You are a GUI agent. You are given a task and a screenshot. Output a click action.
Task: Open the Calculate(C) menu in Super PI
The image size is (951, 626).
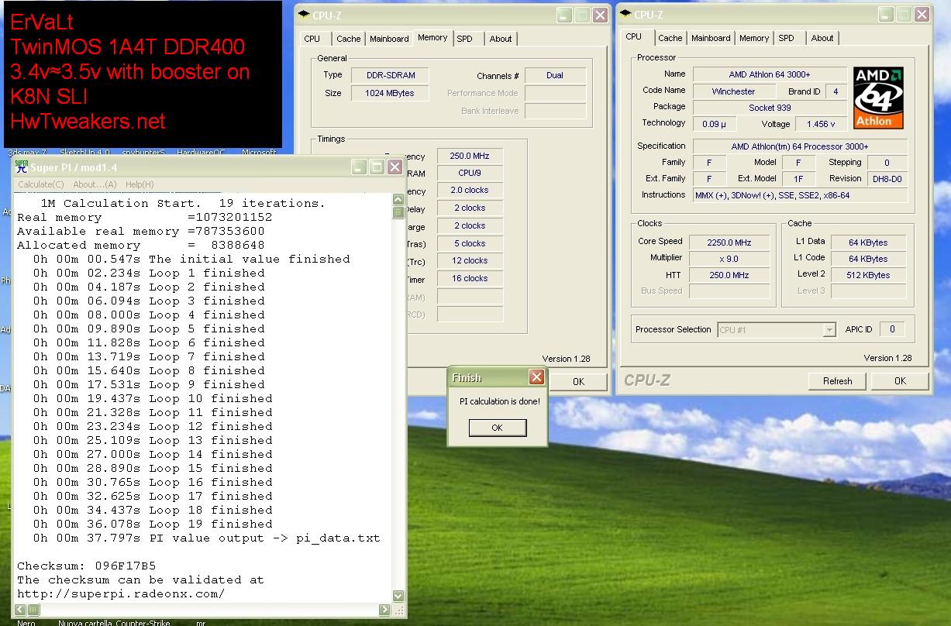pyautogui.click(x=41, y=184)
